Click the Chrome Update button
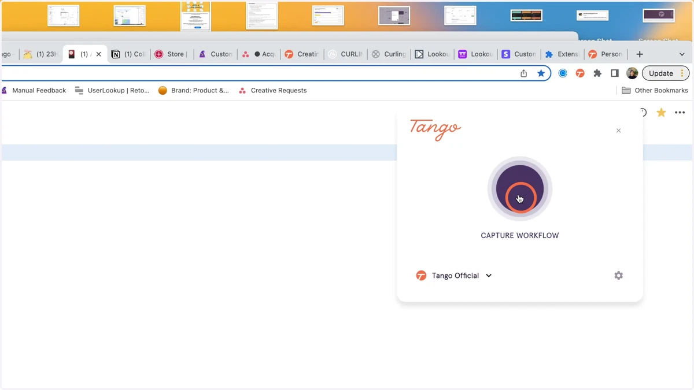 point(665,73)
